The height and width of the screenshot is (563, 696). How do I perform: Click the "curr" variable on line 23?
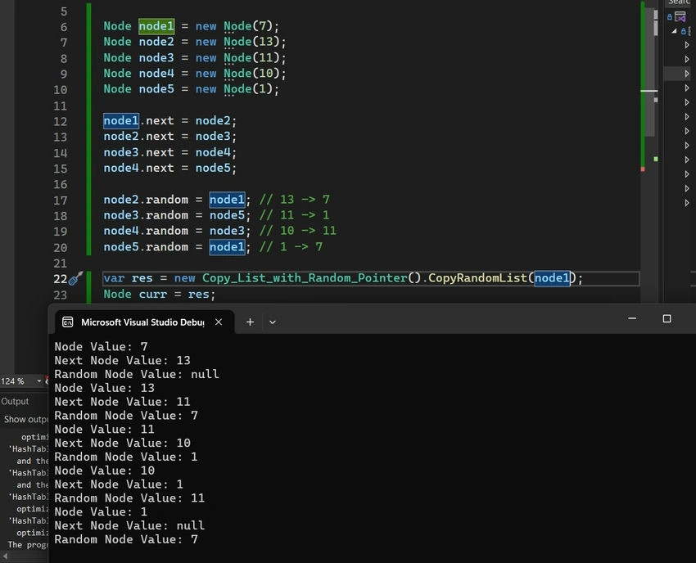[x=152, y=294]
